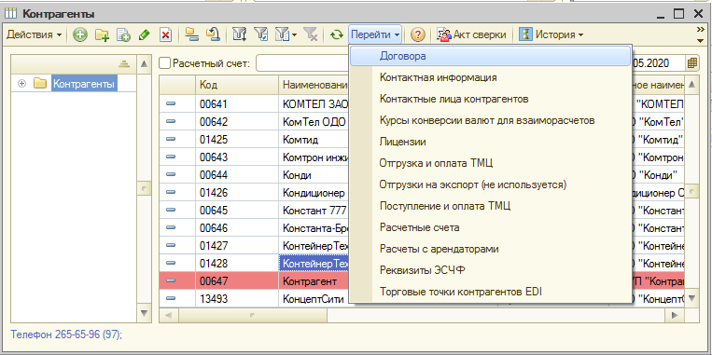Click the green Add new item icon
Screen dimensions: 712x355
click(x=80, y=34)
